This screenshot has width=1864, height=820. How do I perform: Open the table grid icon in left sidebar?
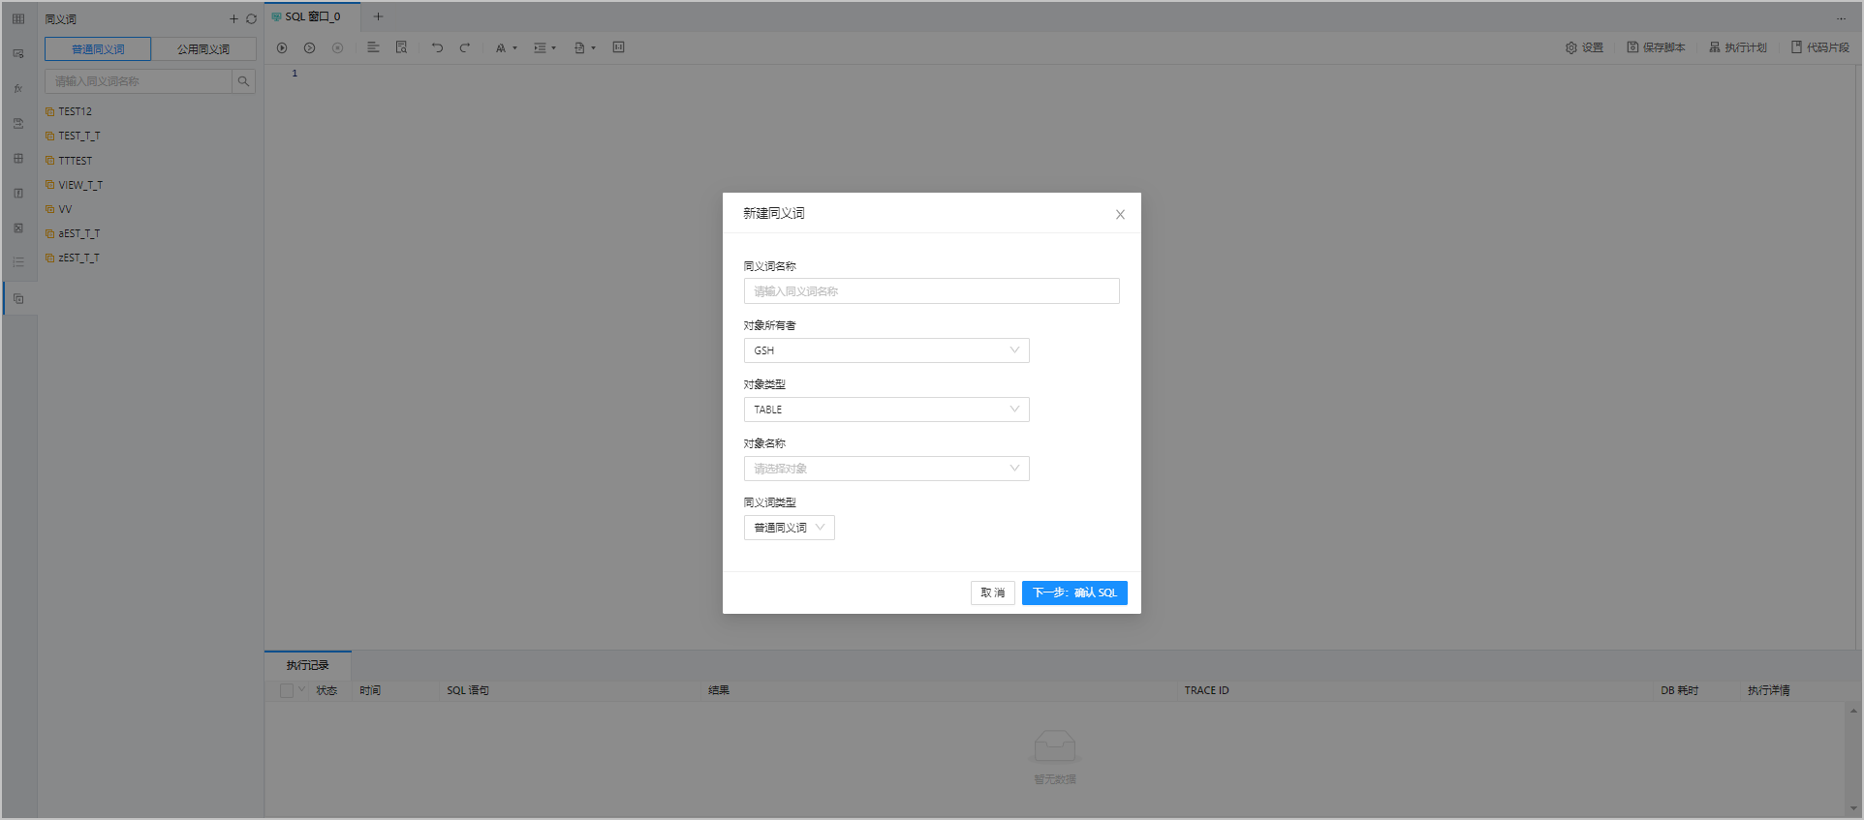(18, 18)
